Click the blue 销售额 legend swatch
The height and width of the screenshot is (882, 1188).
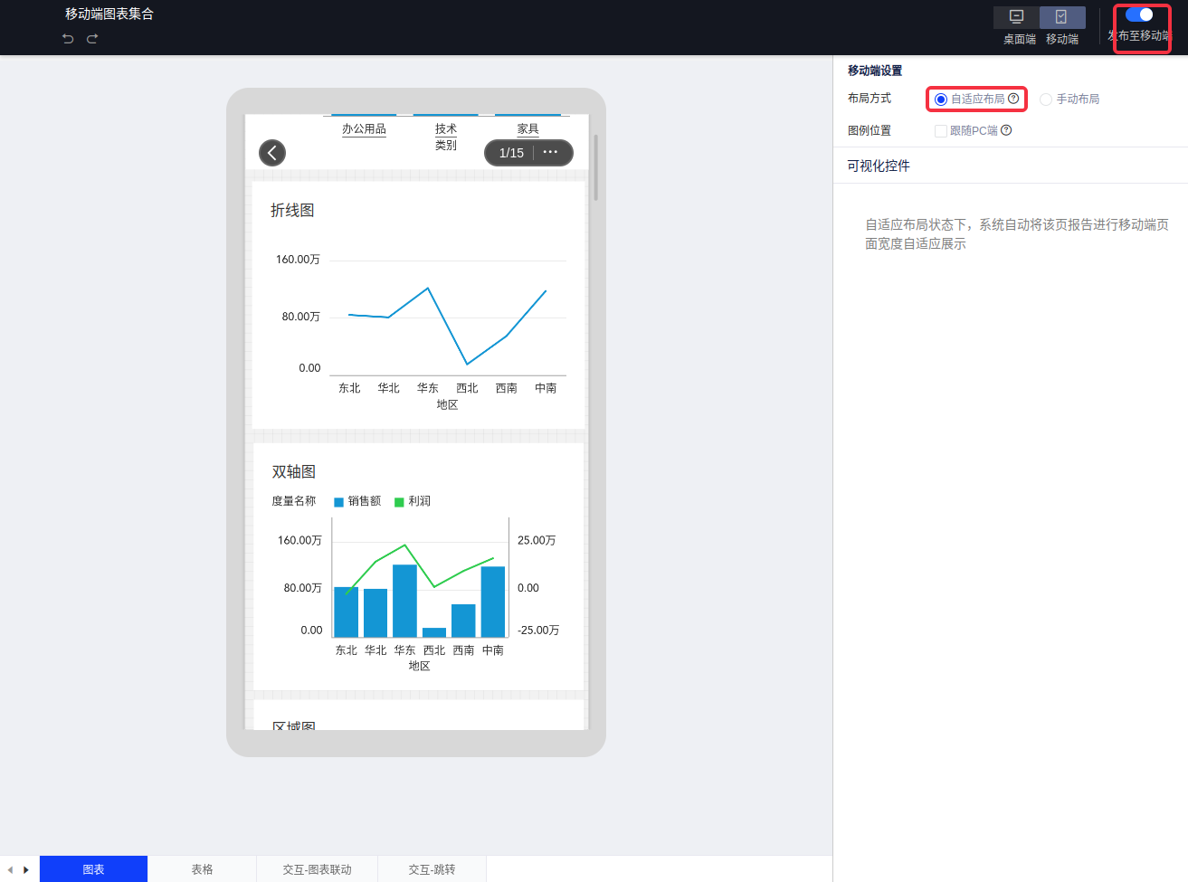(x=339, y=502)
